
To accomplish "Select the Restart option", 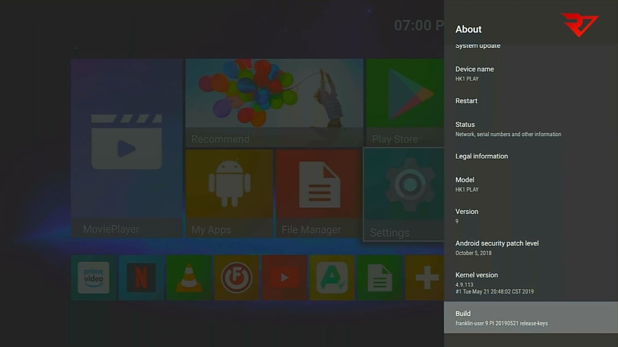I will tap(531, 101).
